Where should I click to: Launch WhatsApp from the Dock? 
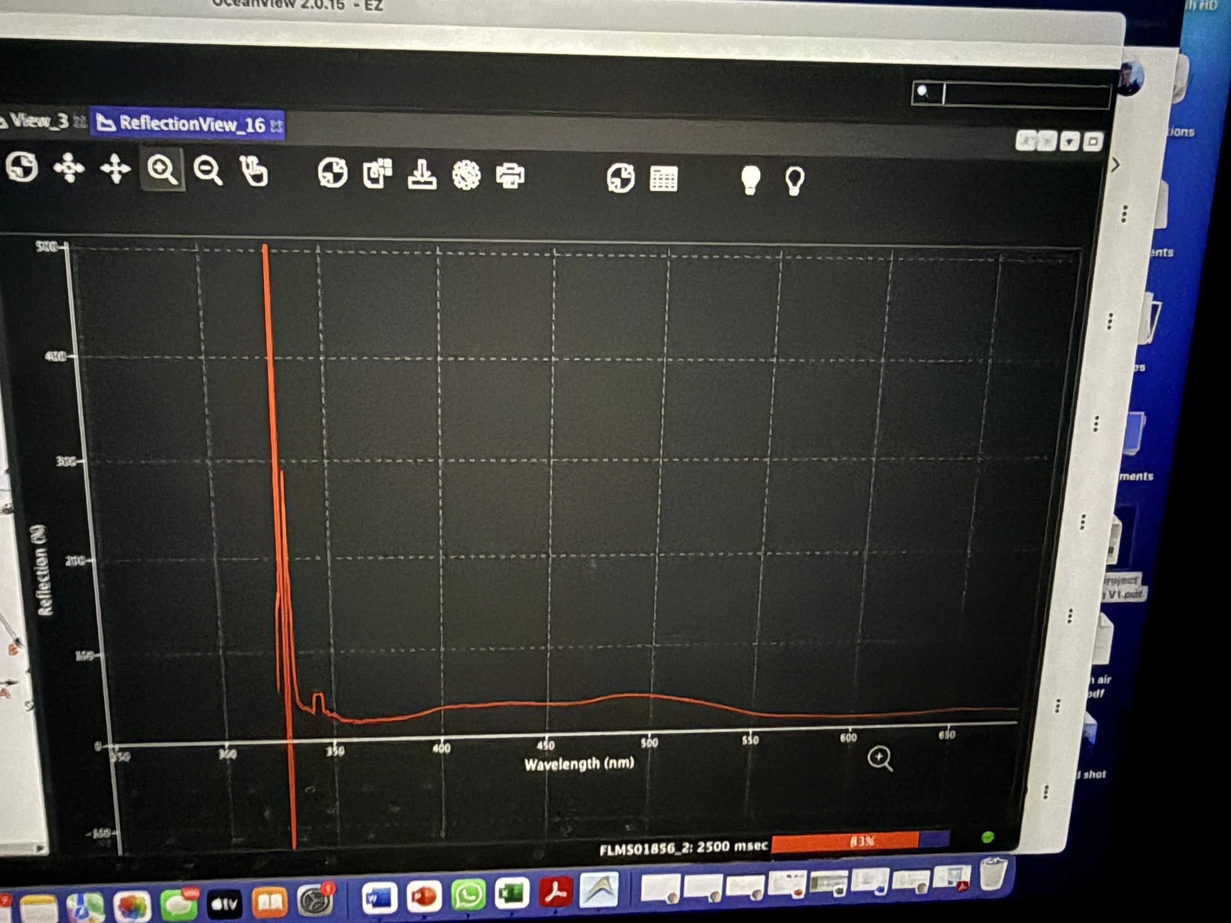[x=468, y=894]
